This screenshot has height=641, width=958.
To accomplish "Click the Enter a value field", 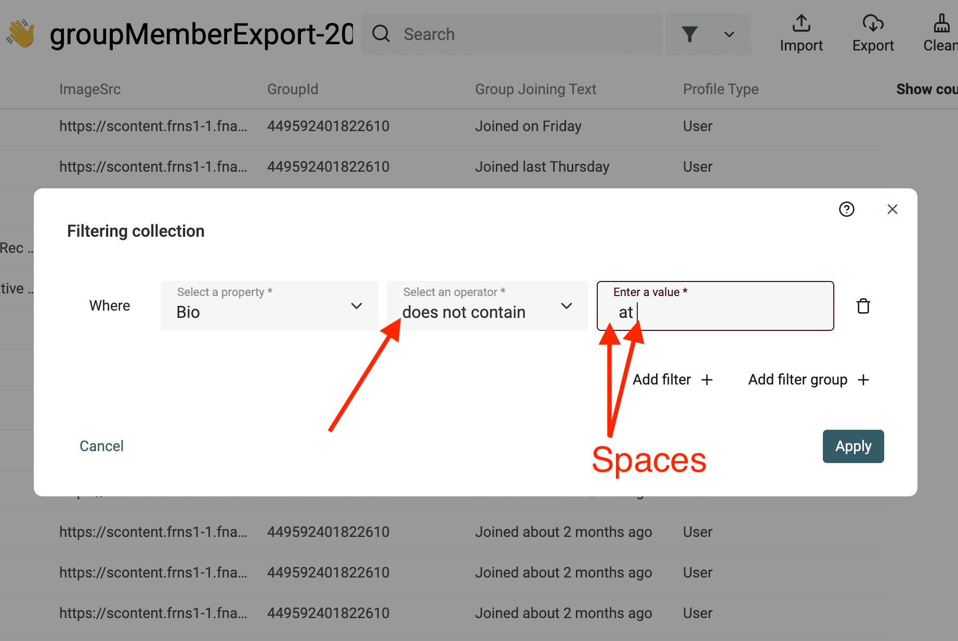I will [728, 312].
